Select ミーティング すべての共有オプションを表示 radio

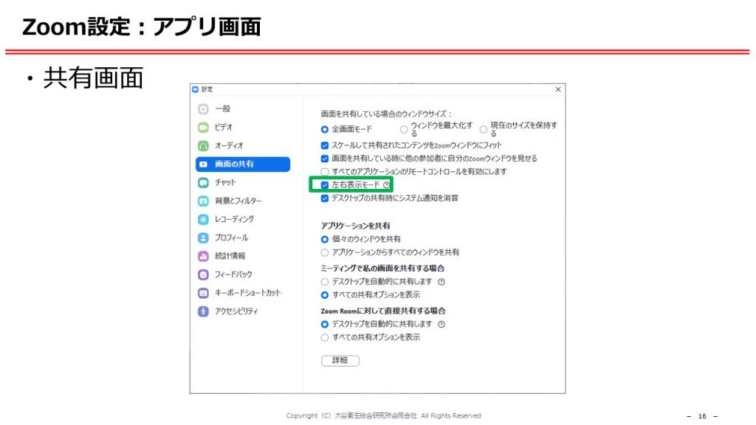pos(325,295)
